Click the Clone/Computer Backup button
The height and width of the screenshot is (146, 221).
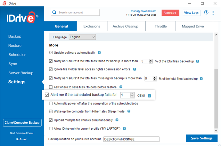point(22,123)
